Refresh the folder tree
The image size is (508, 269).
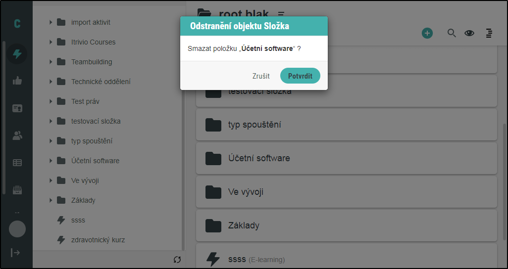[x=177, y=259]
